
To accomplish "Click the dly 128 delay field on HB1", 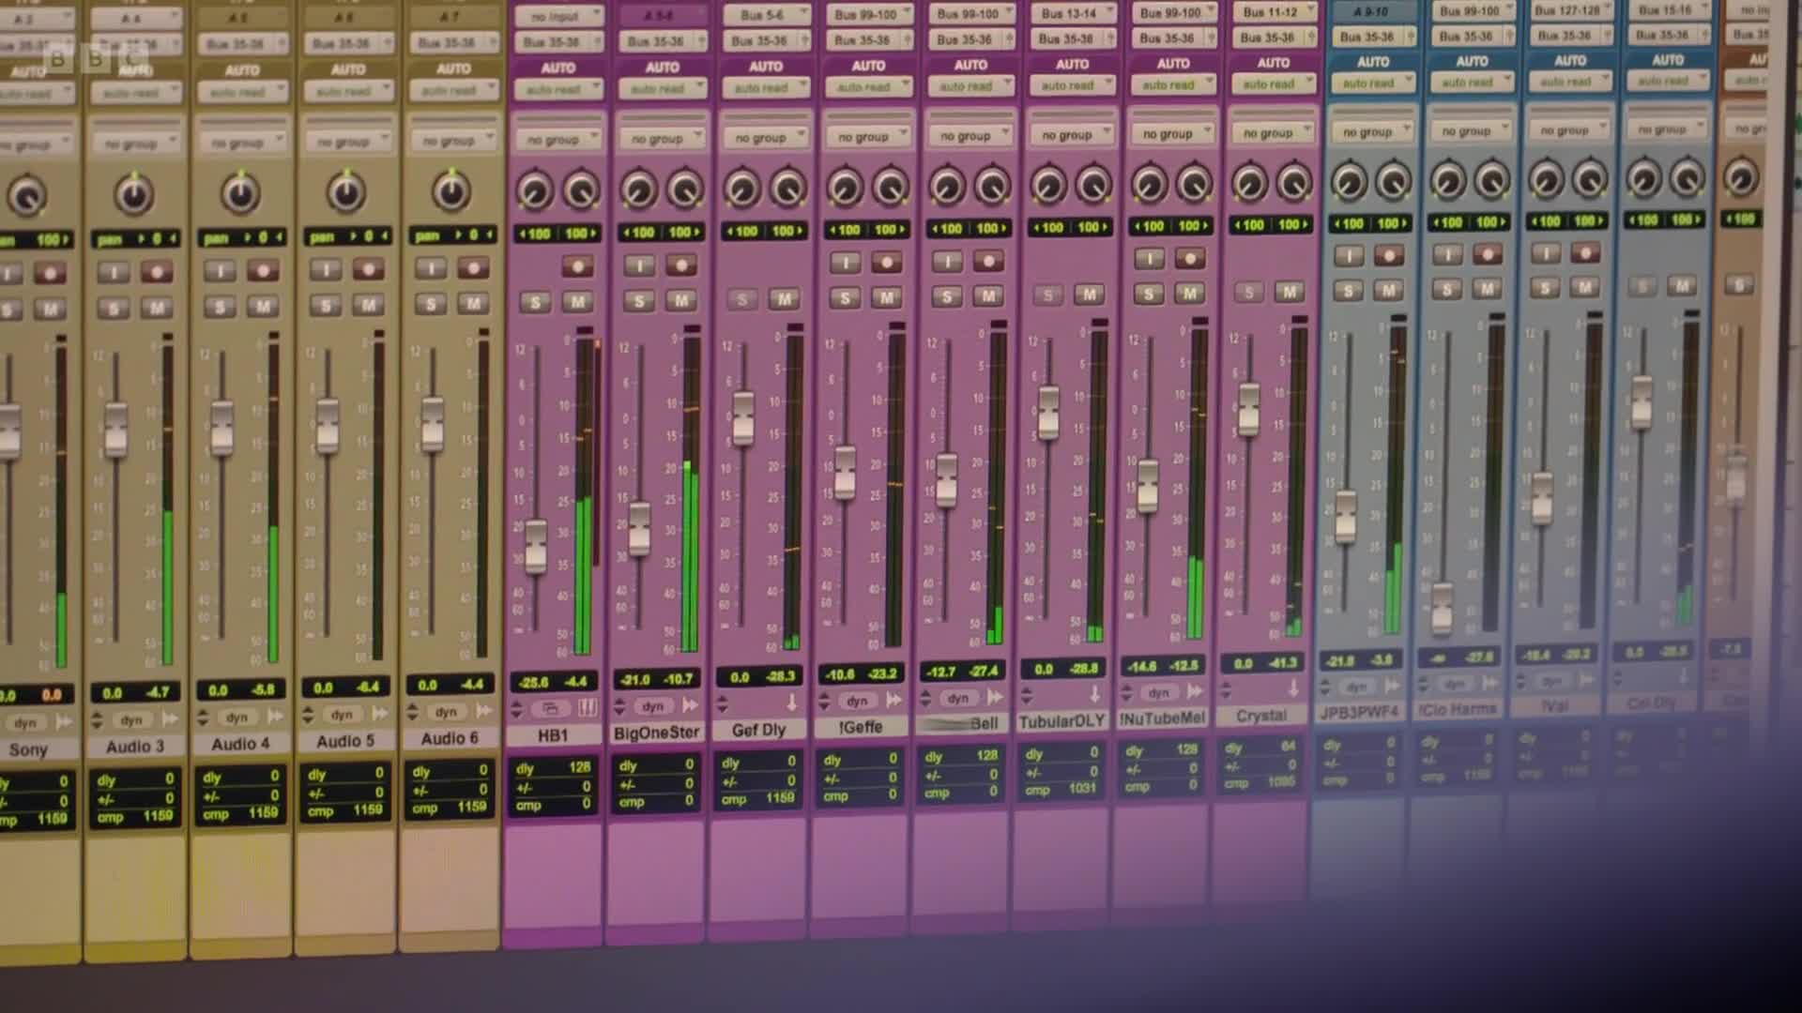I will (x=554, y=768).
